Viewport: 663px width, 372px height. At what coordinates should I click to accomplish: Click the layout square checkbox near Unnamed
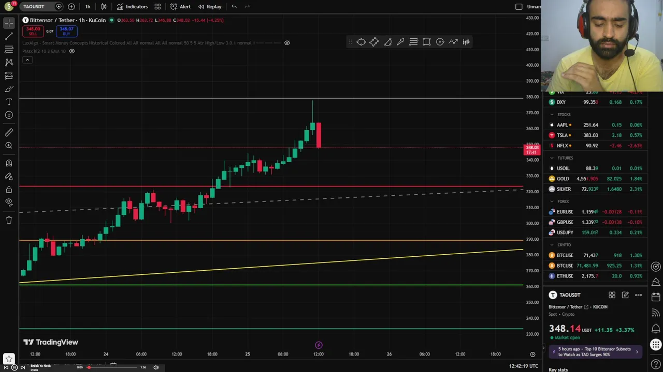point(519,7)
